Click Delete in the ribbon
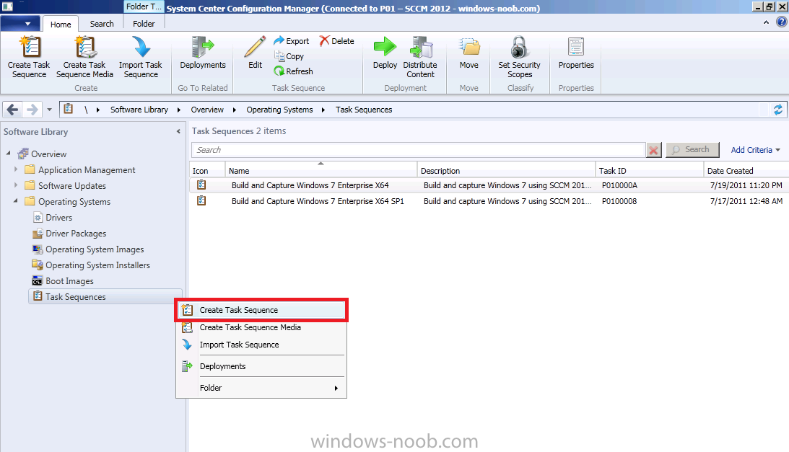The width and height of the screenshot is (789, 452). coord(336,40)
